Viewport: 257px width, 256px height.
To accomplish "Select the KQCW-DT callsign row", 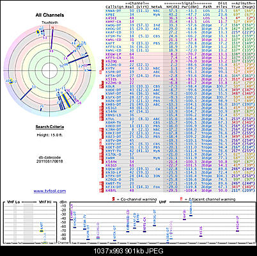I will tap(180, 169).
